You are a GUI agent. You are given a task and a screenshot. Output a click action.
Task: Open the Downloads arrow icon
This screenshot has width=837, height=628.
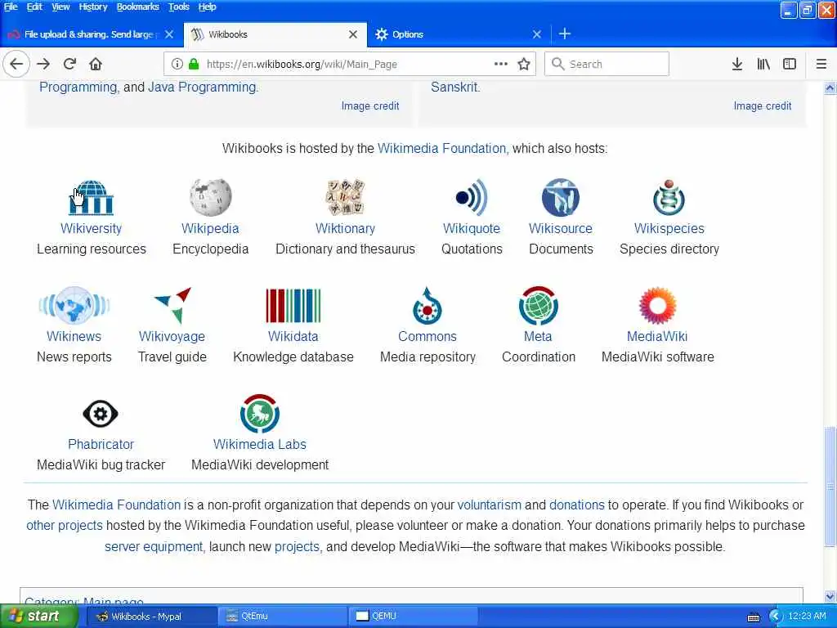pyautogui.click(x=737, y=64)
